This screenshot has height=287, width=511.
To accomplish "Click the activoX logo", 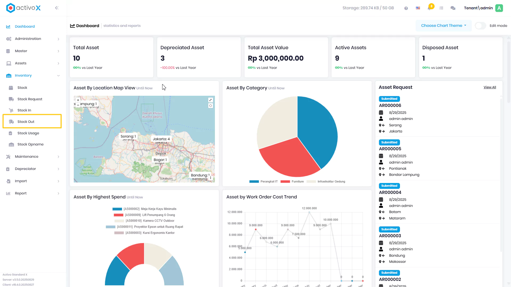I will (23, 8).
